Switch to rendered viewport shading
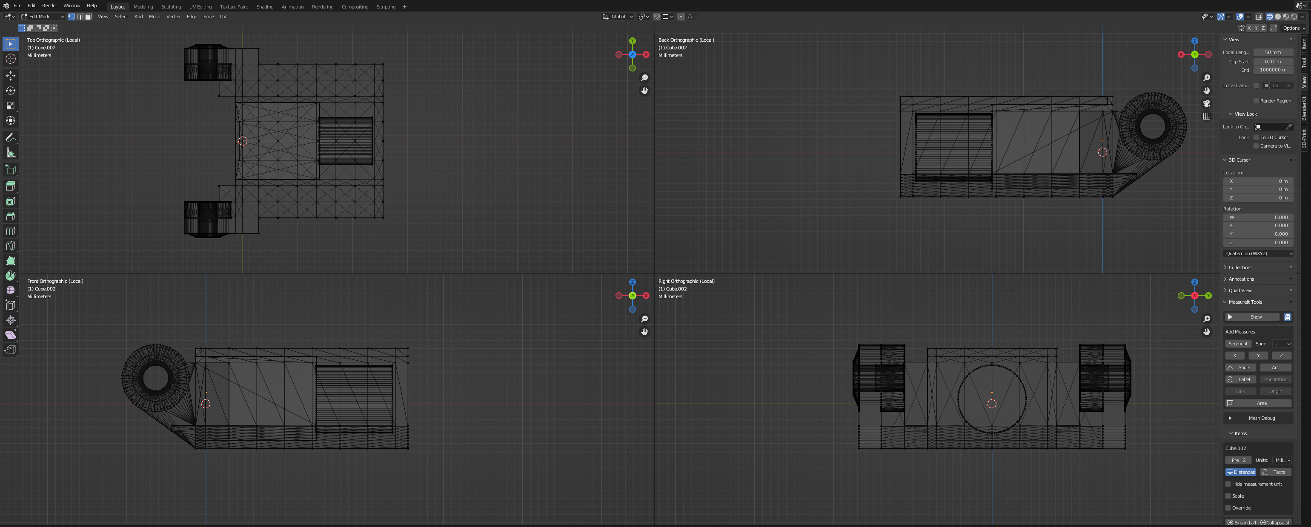 pos(1294,17)
